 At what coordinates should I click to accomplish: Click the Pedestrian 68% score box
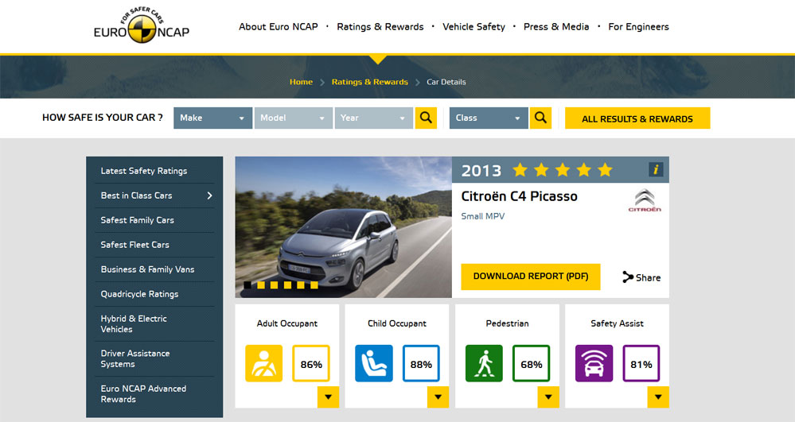[x=531, y=363]
